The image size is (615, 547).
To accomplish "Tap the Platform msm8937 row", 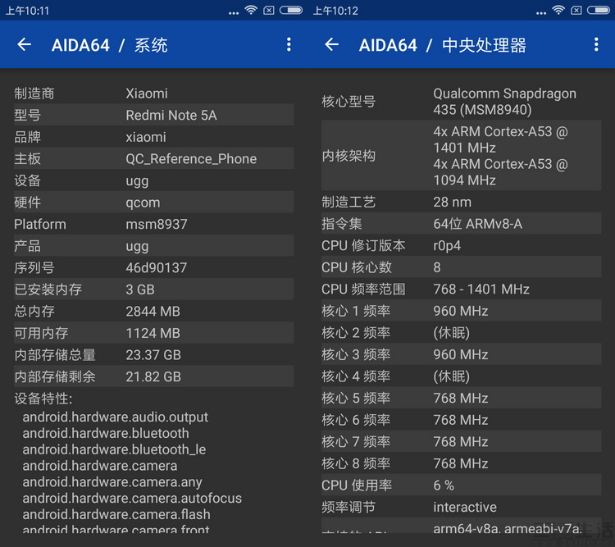I will pos(153,224).
